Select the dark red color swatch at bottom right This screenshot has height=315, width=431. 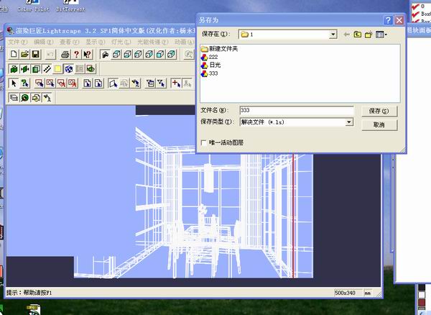(422, 303)
